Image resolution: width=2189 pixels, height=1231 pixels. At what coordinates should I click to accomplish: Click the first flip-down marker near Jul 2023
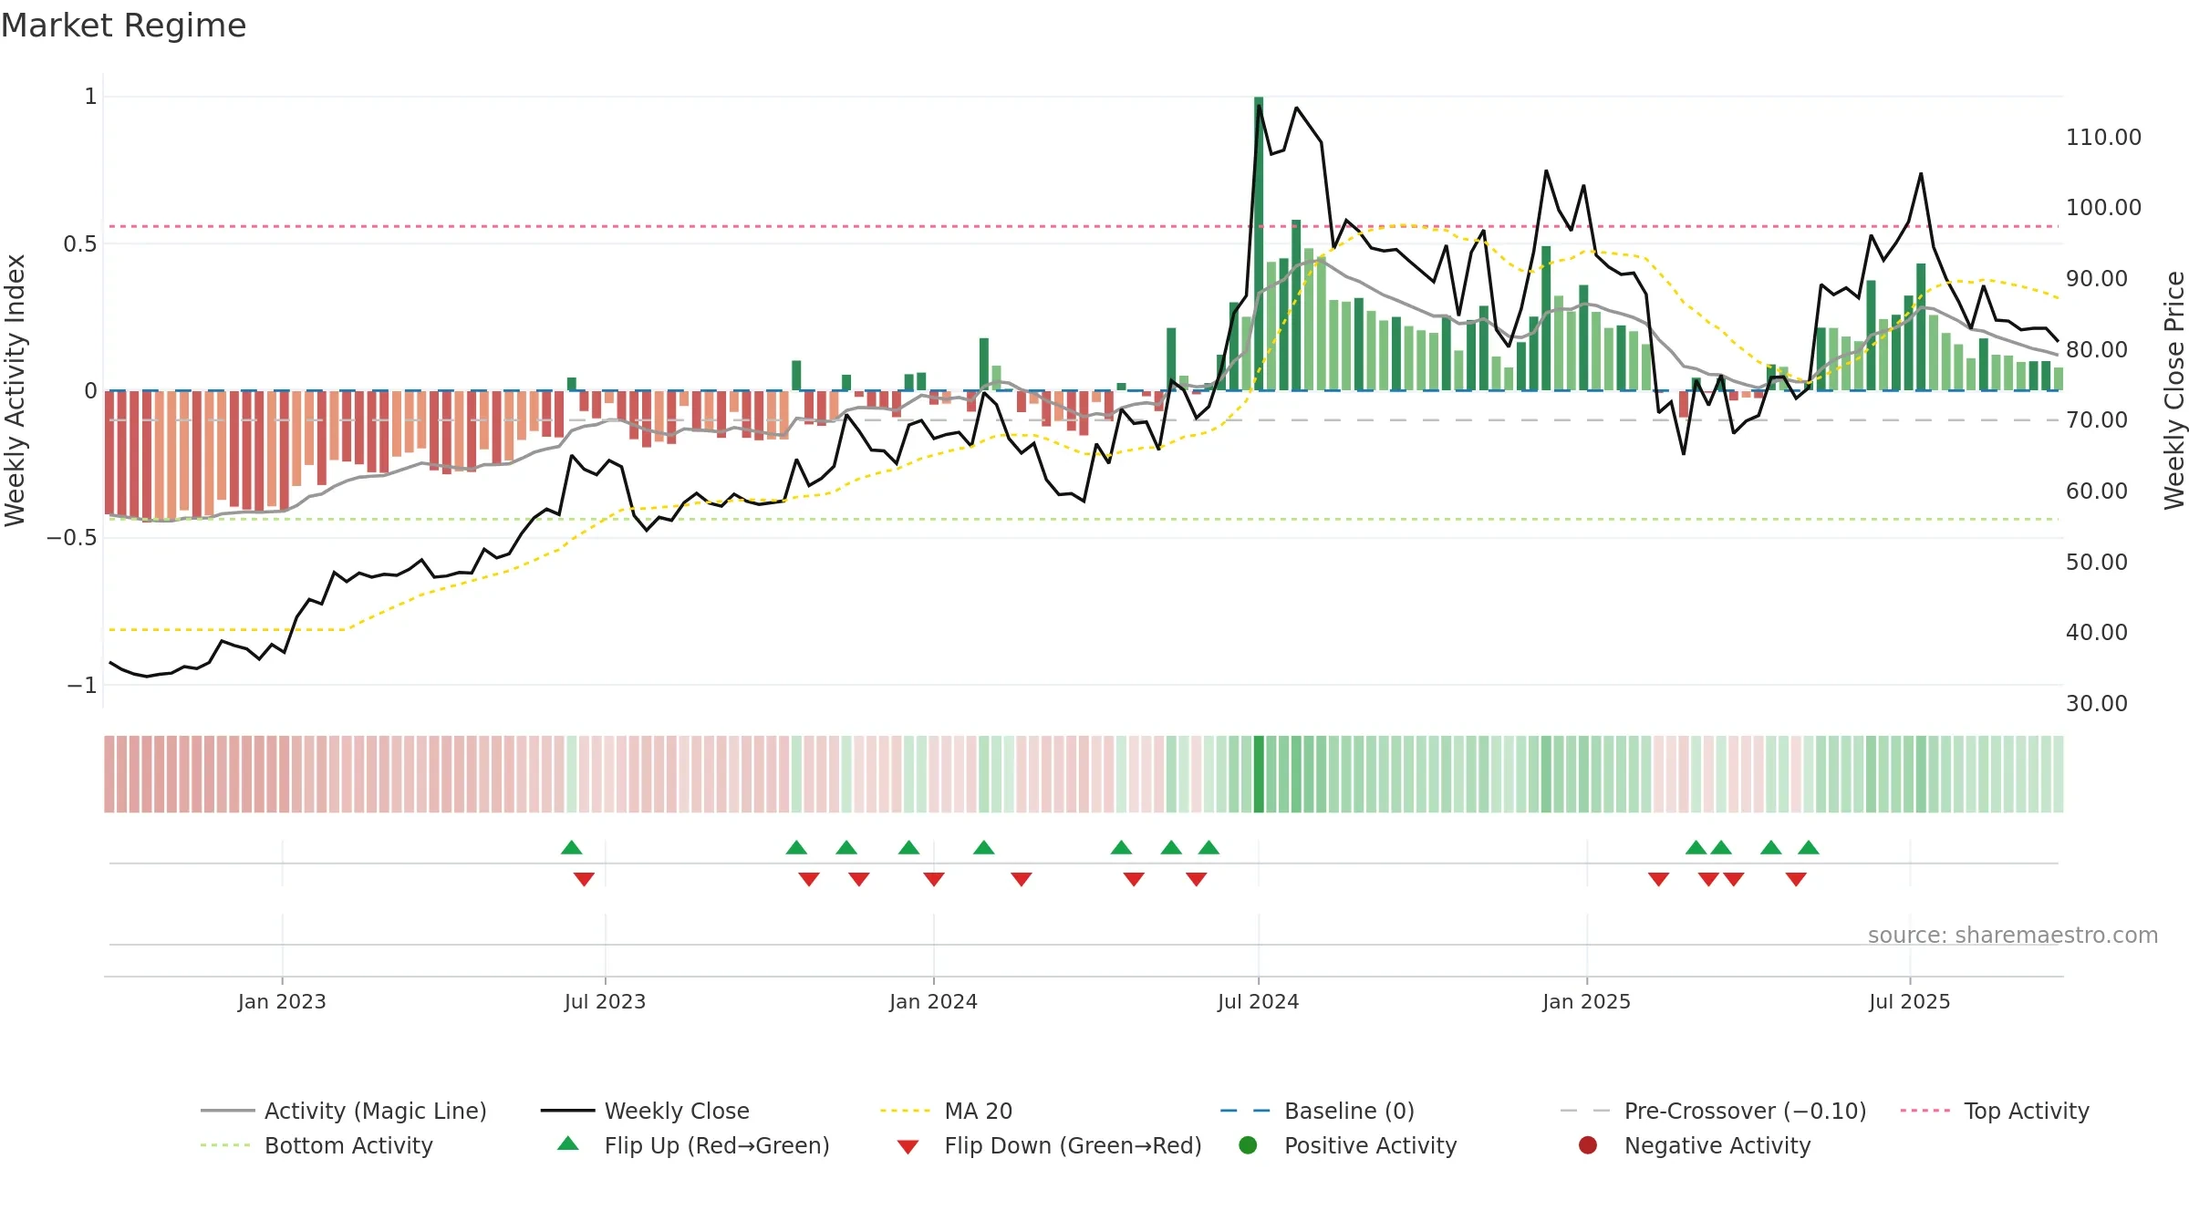pos(584,879)
